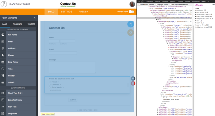The height and width of the screenshot is (116, 215).
Task: Expand the Line key line_1 node
Action: click(164, 31)
